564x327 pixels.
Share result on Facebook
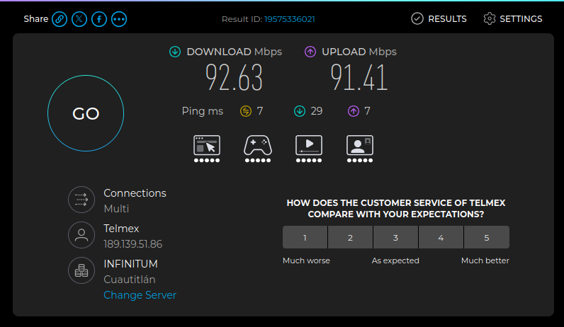pyautogui.click(x=99, y=19)
